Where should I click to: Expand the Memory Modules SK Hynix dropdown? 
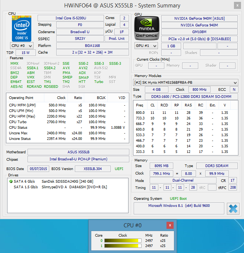click(186, 83)
